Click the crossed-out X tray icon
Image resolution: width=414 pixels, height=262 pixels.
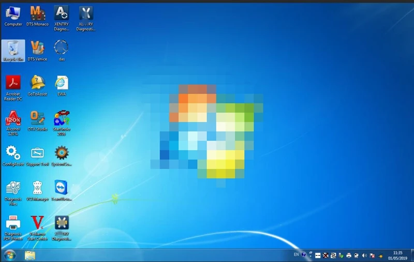[x=326, y=255]
